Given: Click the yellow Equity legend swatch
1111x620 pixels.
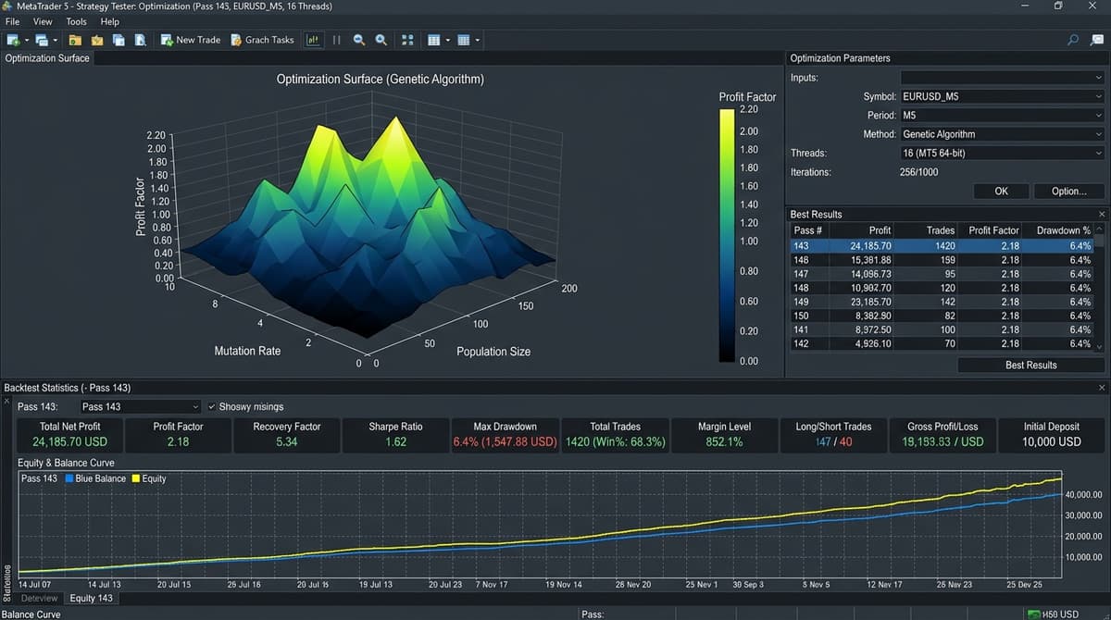Looking at the screenshot, I should click(134, 478).
